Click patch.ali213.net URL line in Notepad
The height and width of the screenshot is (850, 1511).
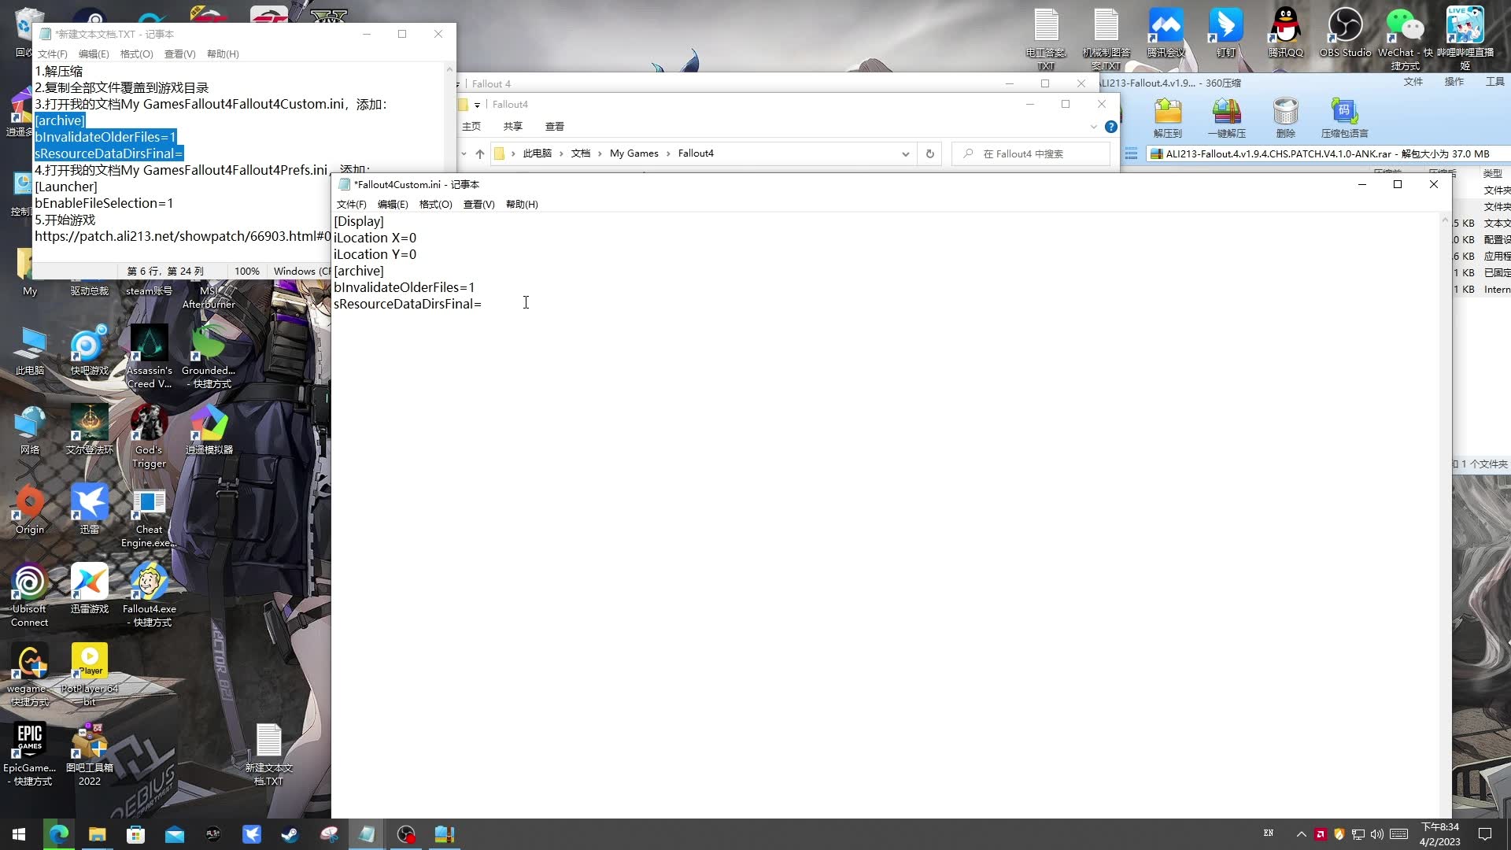pos(183,236)
